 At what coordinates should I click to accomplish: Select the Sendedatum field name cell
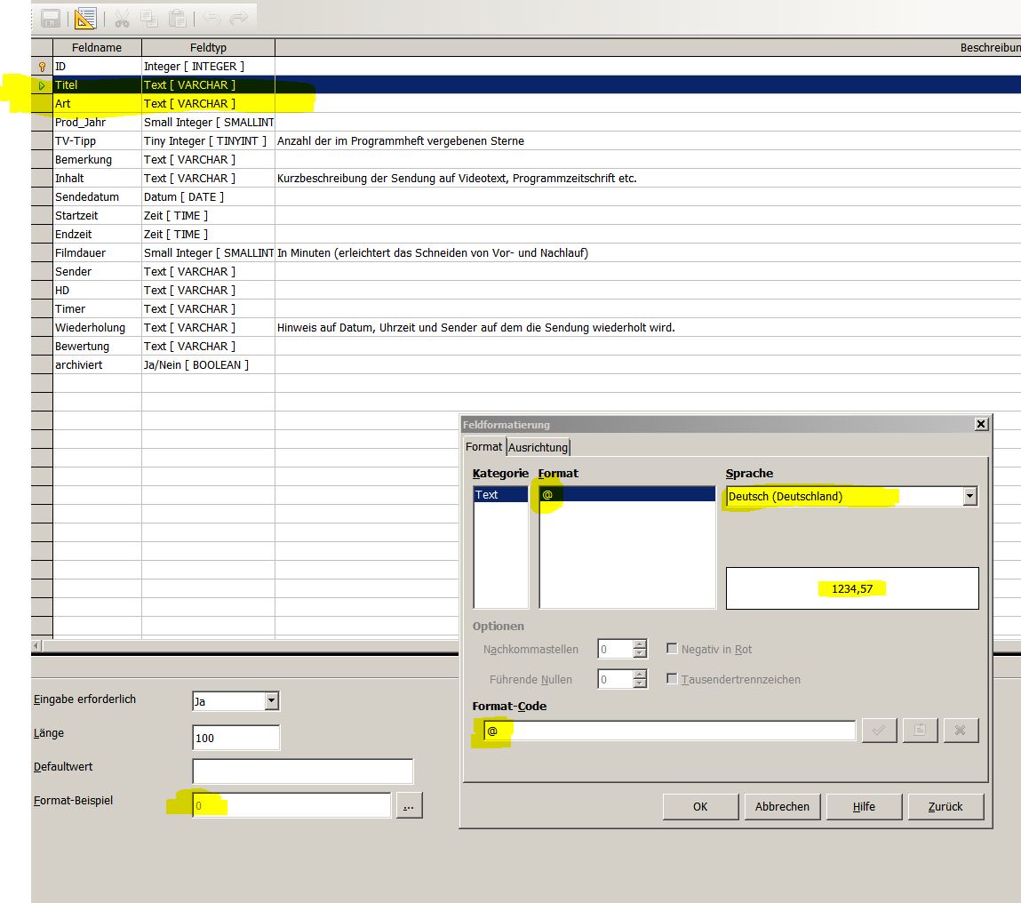(97, 196)
